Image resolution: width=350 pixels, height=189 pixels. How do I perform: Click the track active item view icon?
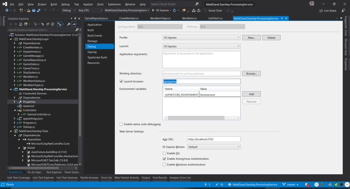pos(59,24)
